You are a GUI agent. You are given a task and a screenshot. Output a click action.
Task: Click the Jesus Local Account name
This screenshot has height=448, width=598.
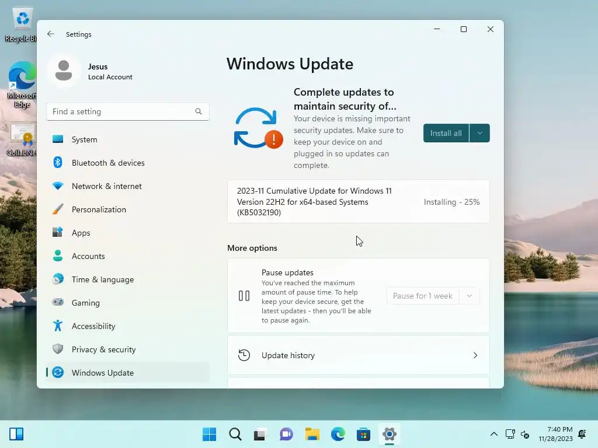point(110,71)
